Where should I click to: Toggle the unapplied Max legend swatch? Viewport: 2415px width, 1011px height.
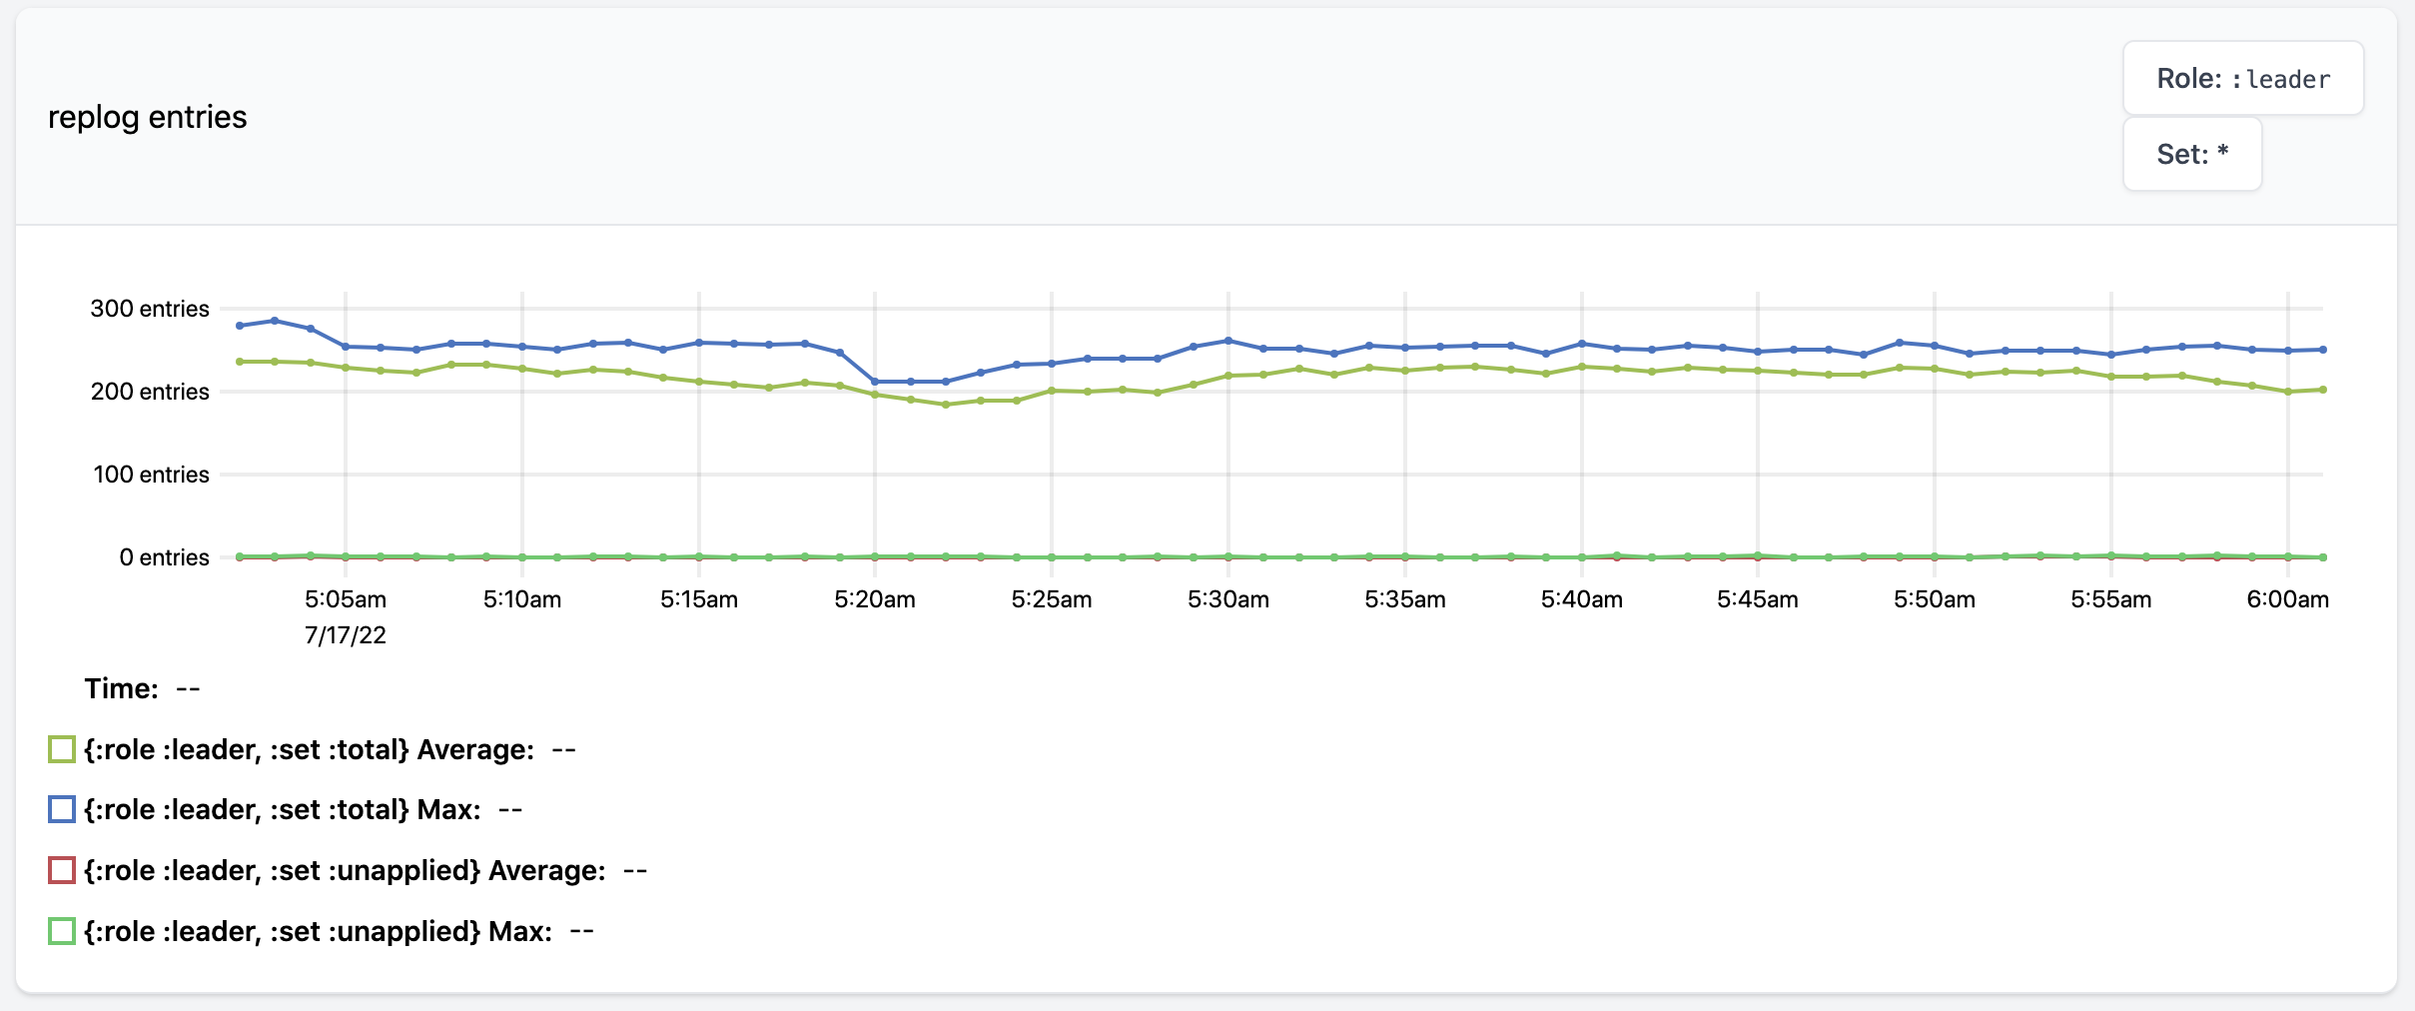[x=62, y=931]
